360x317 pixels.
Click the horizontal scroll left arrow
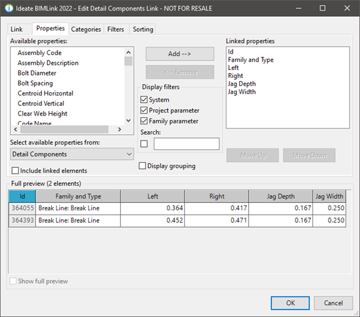(16, 129)
